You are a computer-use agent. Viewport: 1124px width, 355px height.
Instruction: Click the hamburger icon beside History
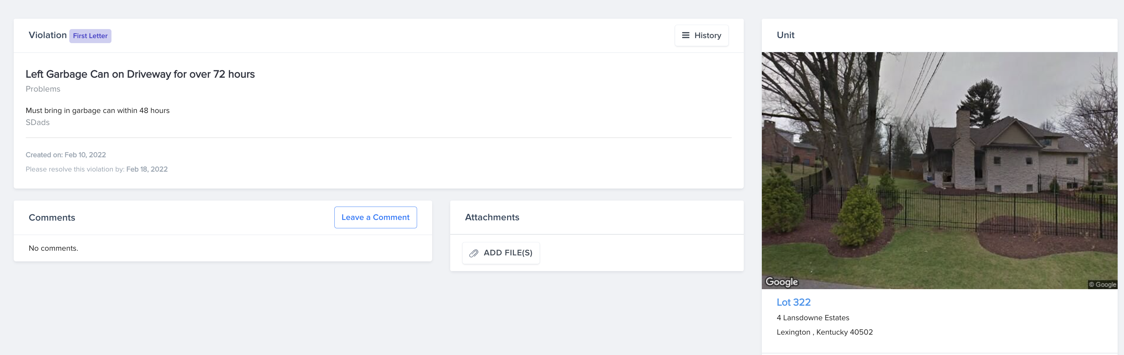[x=686, y=35]
